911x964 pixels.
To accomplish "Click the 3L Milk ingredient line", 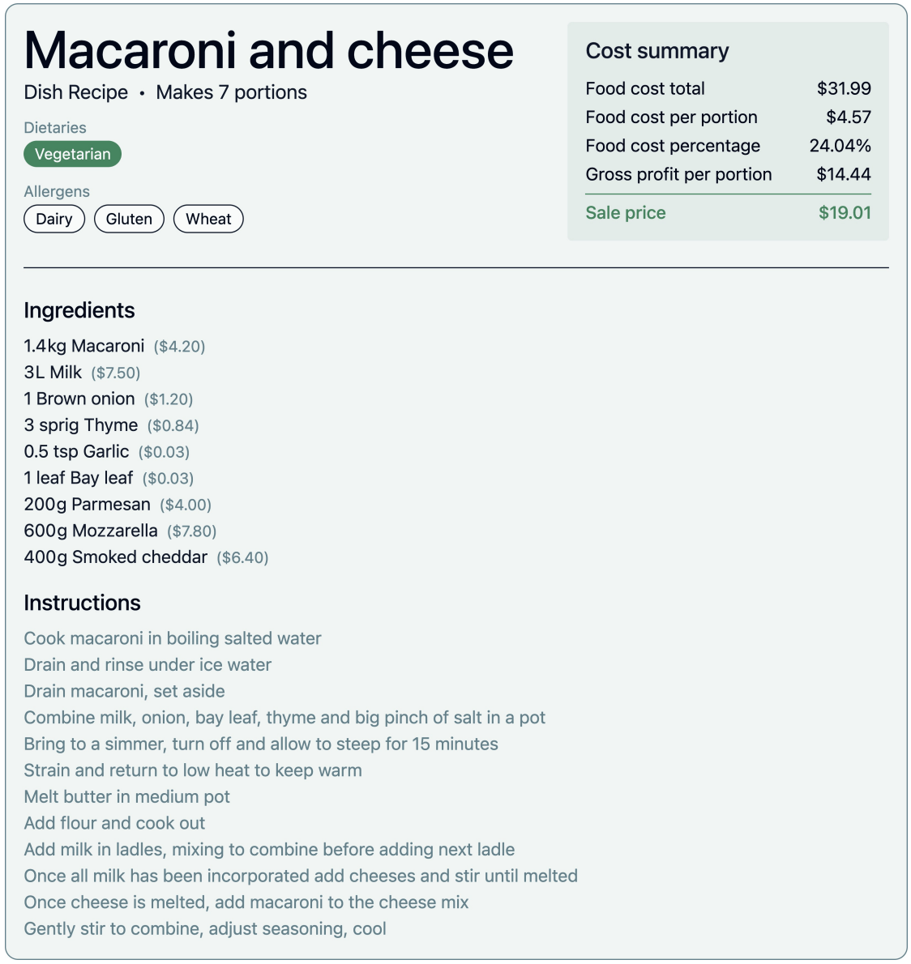I will coord(53,373).
